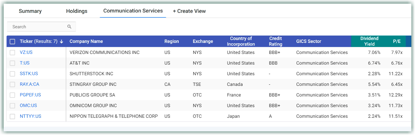Open the PGPEF:US ticker link
The image size is (415, 135).
click(30, 95)
